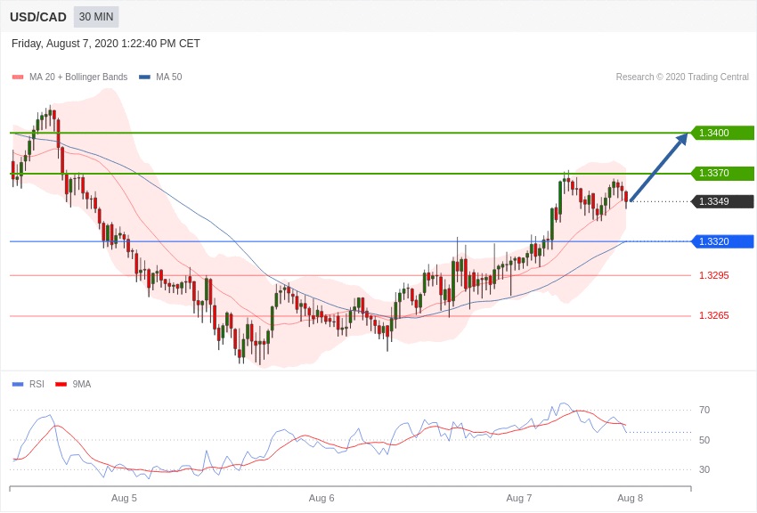
Task: Click the MA 50 legend swatch
Action: pos(144,77)
